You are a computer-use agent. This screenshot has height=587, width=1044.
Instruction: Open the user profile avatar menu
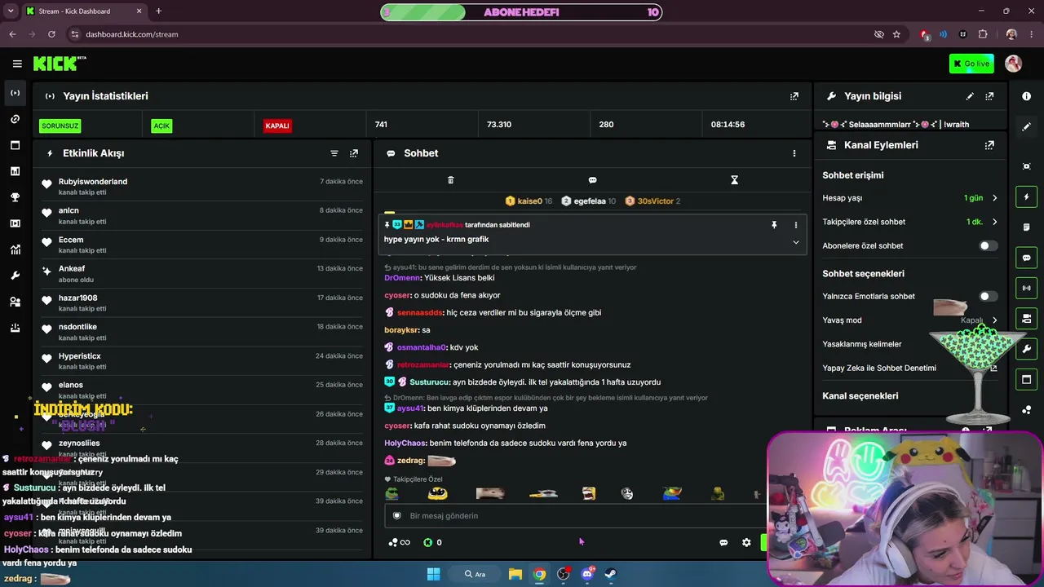click(x=1014, y=64)
